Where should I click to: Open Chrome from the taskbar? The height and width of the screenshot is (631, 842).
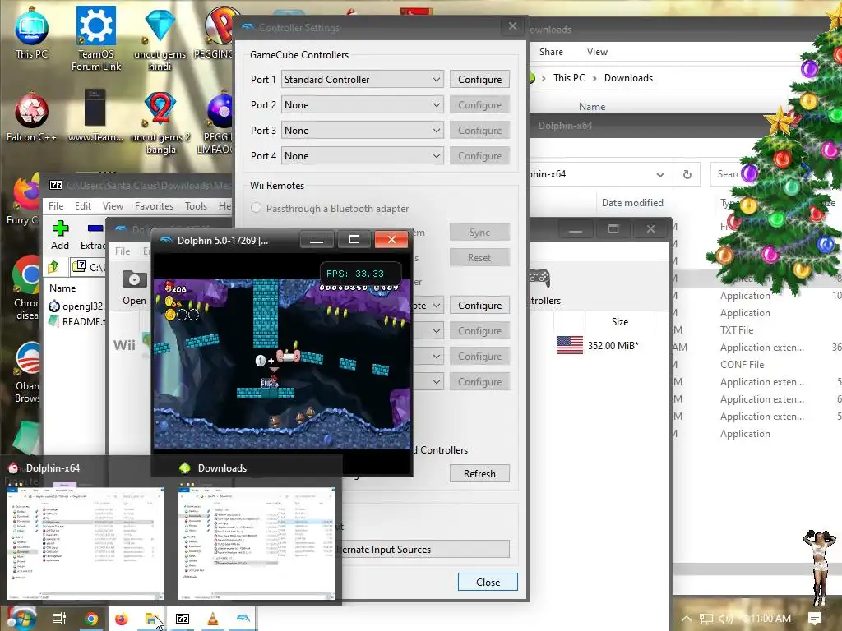click(91, 619)
